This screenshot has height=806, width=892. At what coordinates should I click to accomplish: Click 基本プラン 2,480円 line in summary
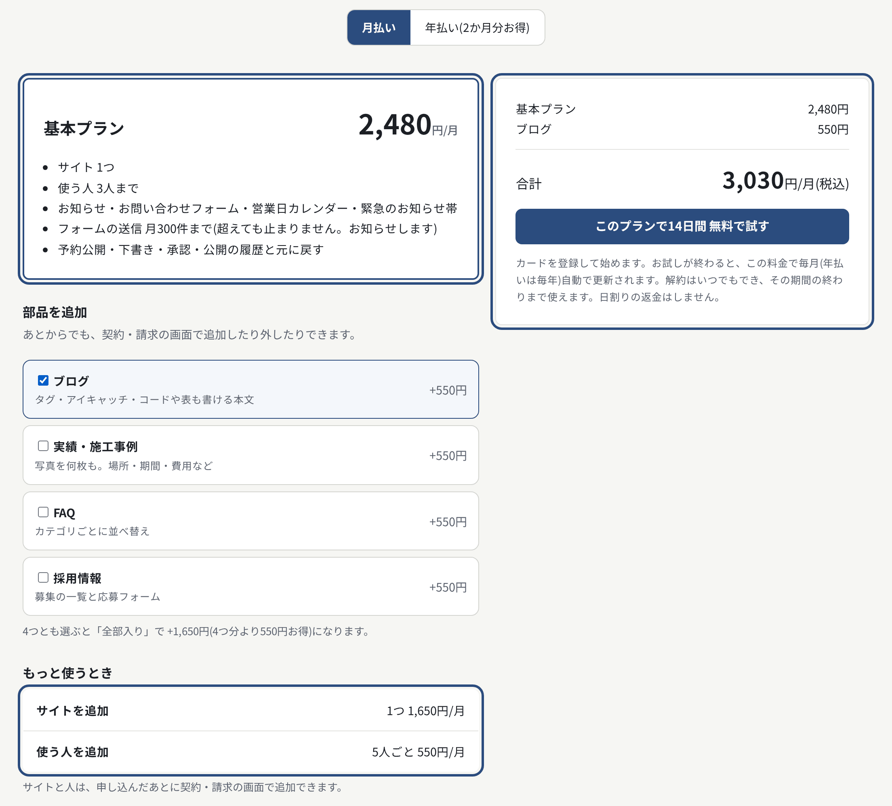pos(682,109)
